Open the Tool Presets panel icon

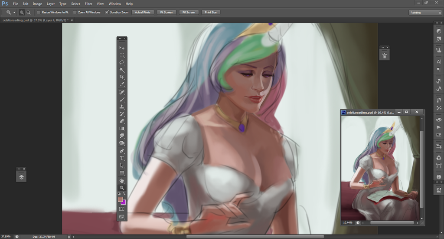tap(439, 108)
